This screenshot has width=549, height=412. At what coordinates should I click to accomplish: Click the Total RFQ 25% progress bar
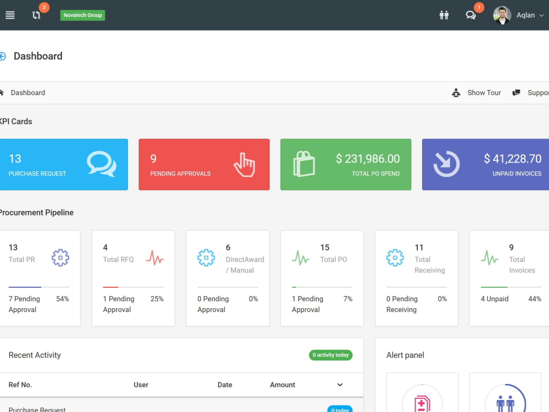(133, 287)
